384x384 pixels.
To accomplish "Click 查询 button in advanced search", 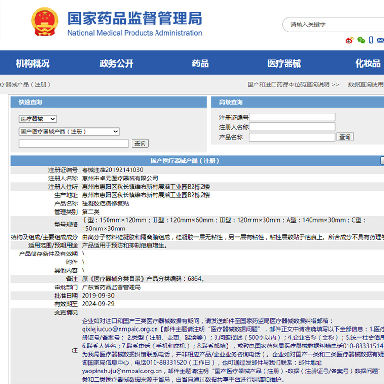I will tap(345, 137).
